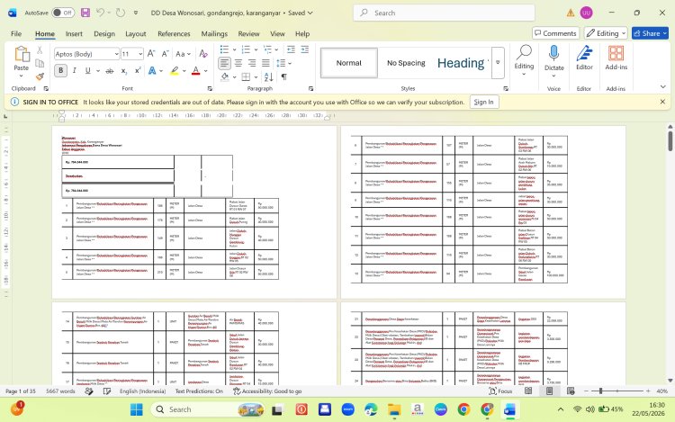675x422 pixels.
Task: Toggle Show/Hide paragraph marks
Action: point(284,77)
